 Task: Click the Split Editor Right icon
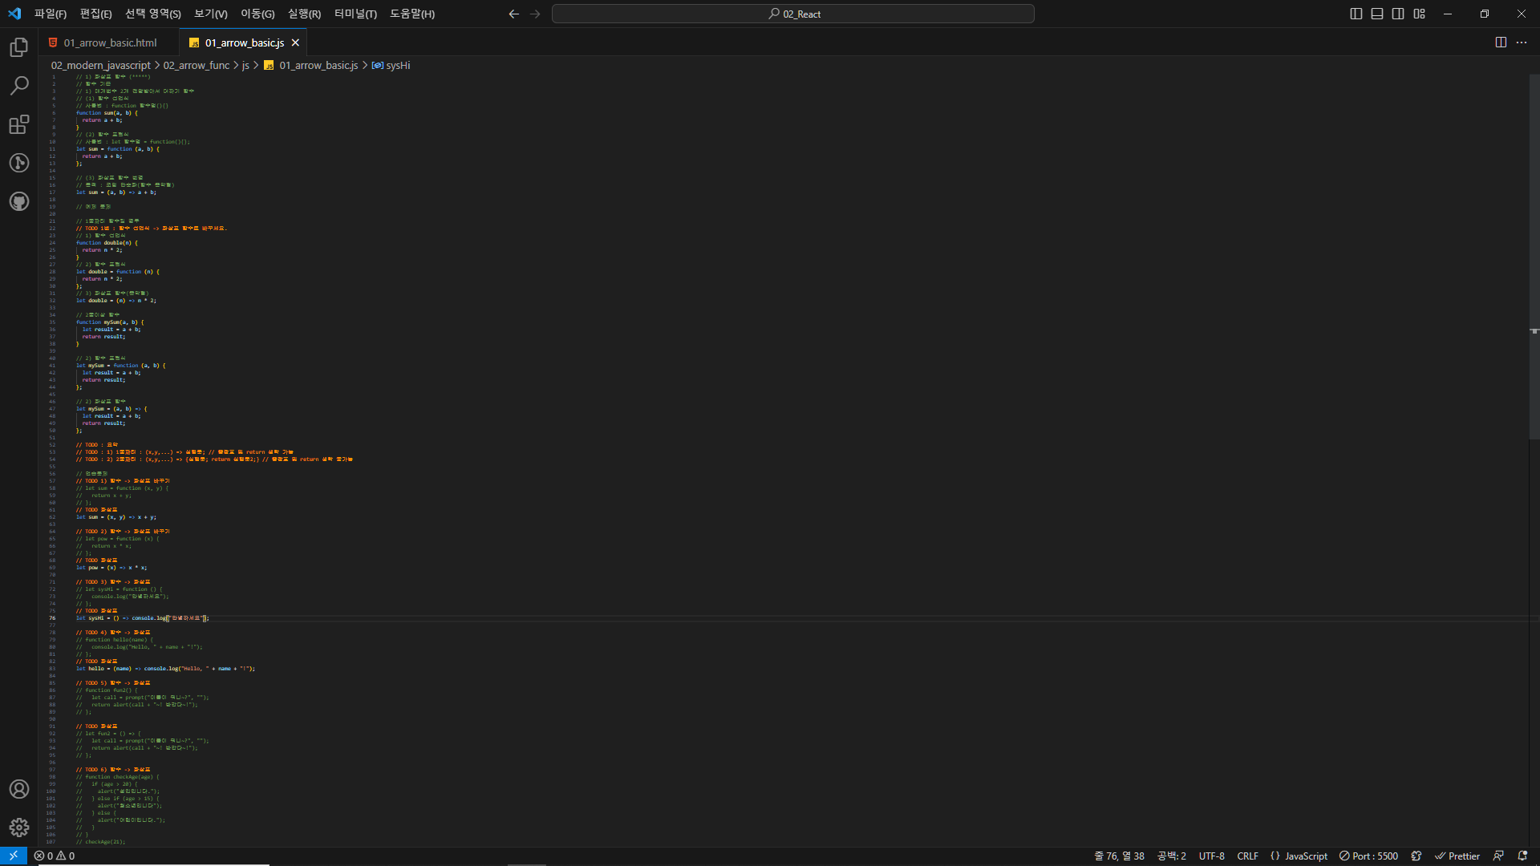1501,42
